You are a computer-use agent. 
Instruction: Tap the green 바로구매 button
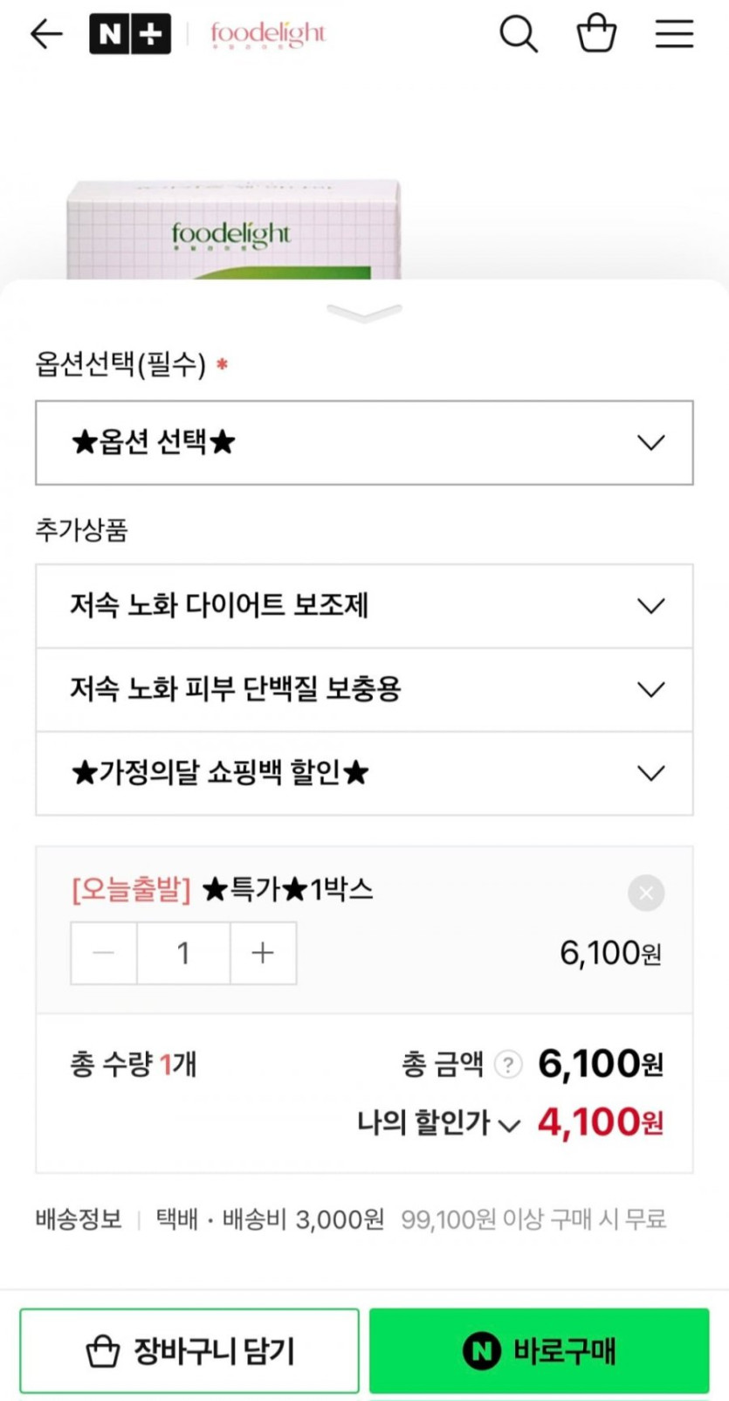pyautogui.click(x=539, y=1350)
